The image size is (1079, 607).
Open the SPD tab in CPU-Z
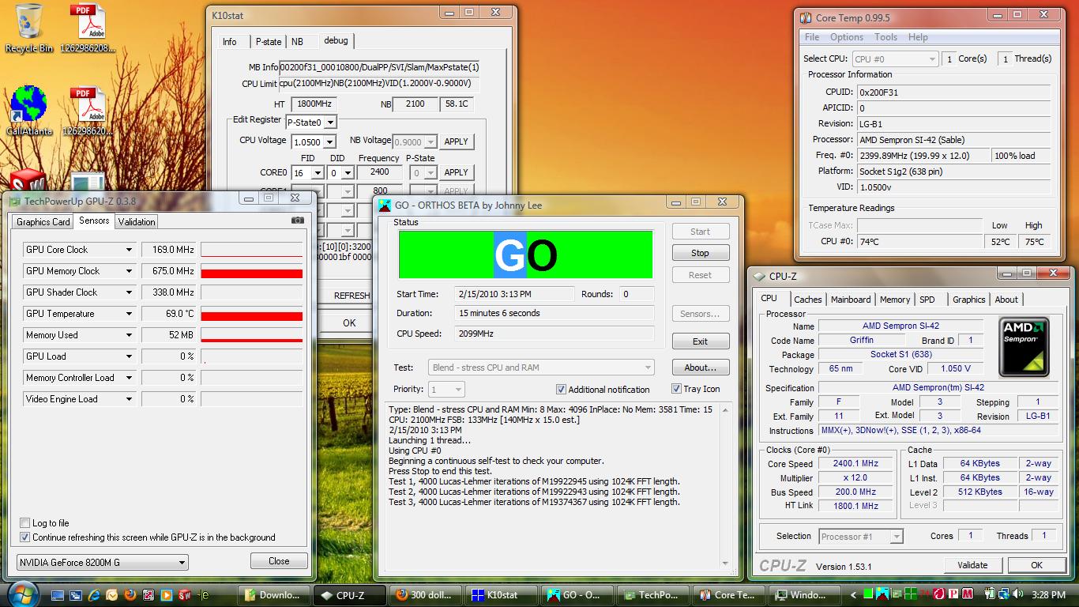pyautogui.click(x=927, y=300)
